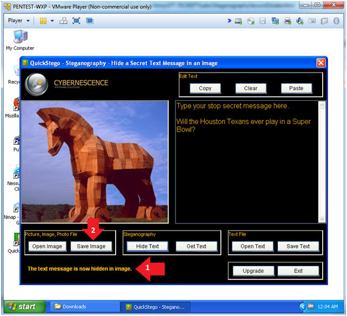Click the network adapter device icon
This screenshot has height=316, width=347.
coord(275,21)
